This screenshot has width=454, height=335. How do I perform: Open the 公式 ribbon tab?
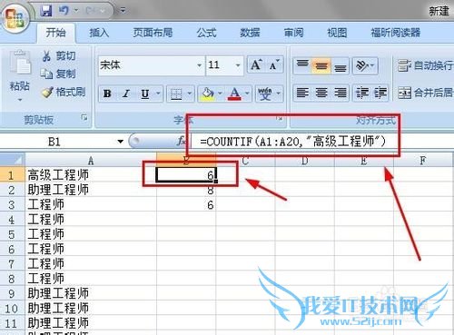point(206,33)
